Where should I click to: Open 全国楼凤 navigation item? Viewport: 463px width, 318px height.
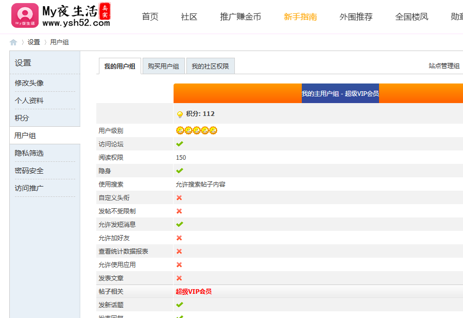[411, 16]
